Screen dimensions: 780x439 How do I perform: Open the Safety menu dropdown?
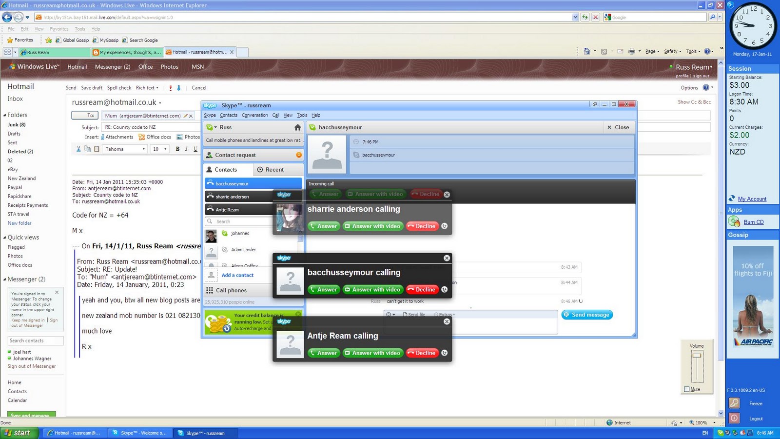(x=673, y=51)
